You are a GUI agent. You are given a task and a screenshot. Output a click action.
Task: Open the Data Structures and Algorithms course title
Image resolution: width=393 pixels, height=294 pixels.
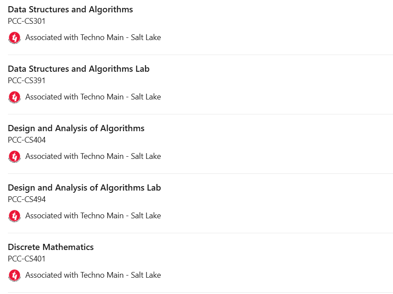pos(70,10)
